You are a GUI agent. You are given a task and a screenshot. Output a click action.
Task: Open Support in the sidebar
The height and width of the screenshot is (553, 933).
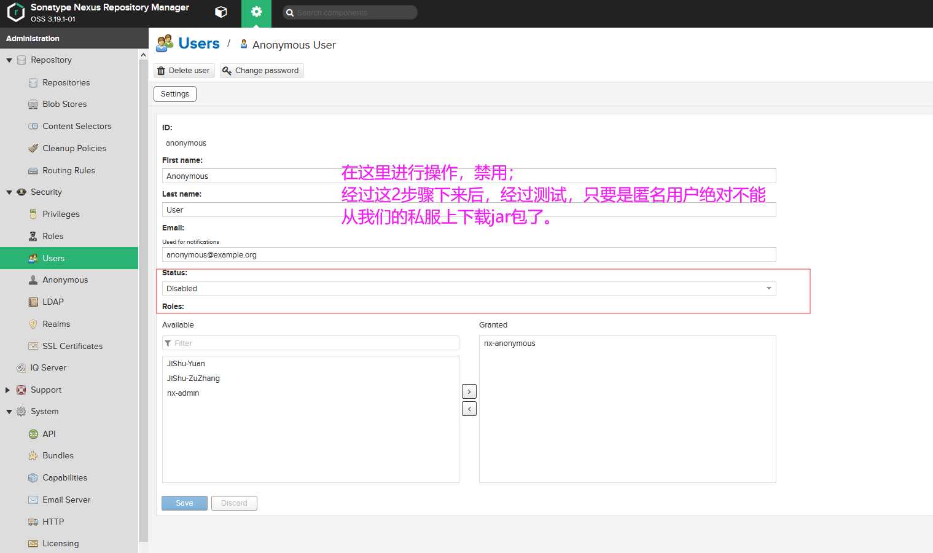pos(46,390)
